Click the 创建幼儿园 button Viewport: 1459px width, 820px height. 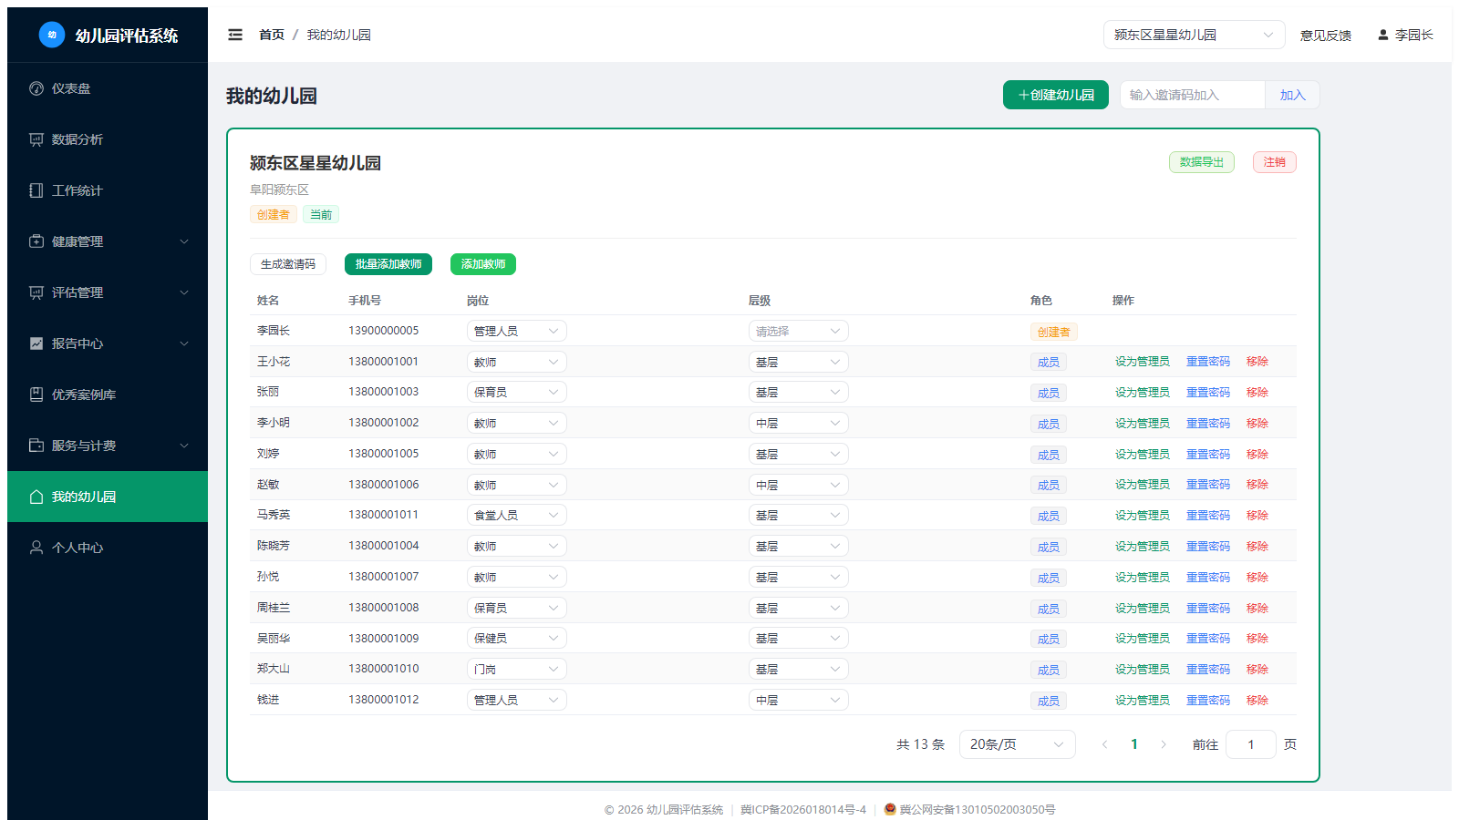point(1056,95)
